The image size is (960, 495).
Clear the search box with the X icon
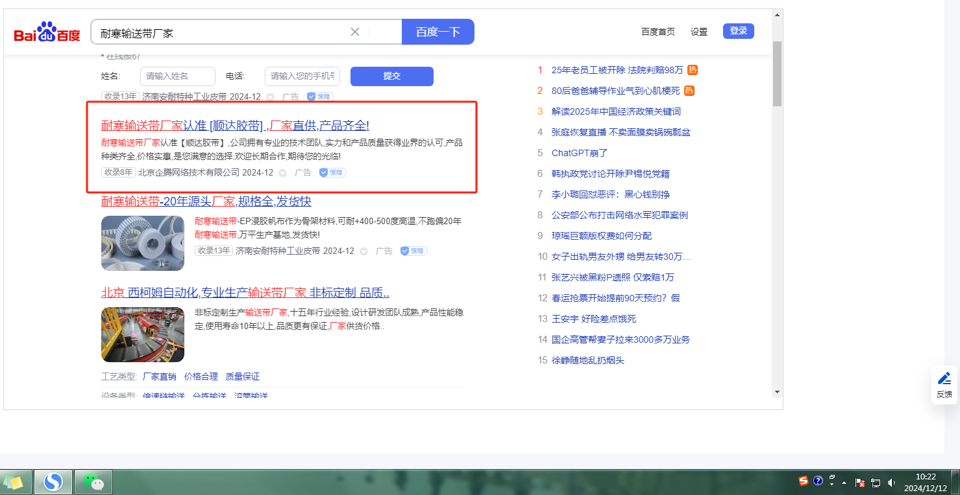pos(355,32)
